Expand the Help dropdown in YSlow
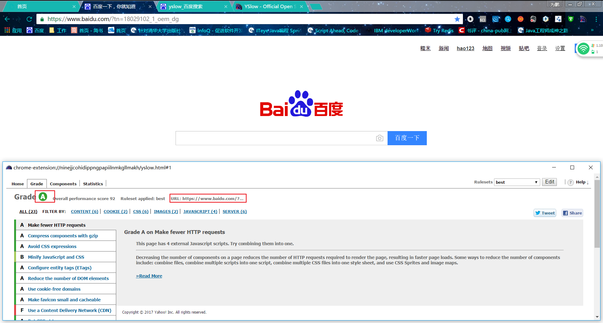This screenshot has height=323, width=603. pyautogui.click(x=582, y=182)
